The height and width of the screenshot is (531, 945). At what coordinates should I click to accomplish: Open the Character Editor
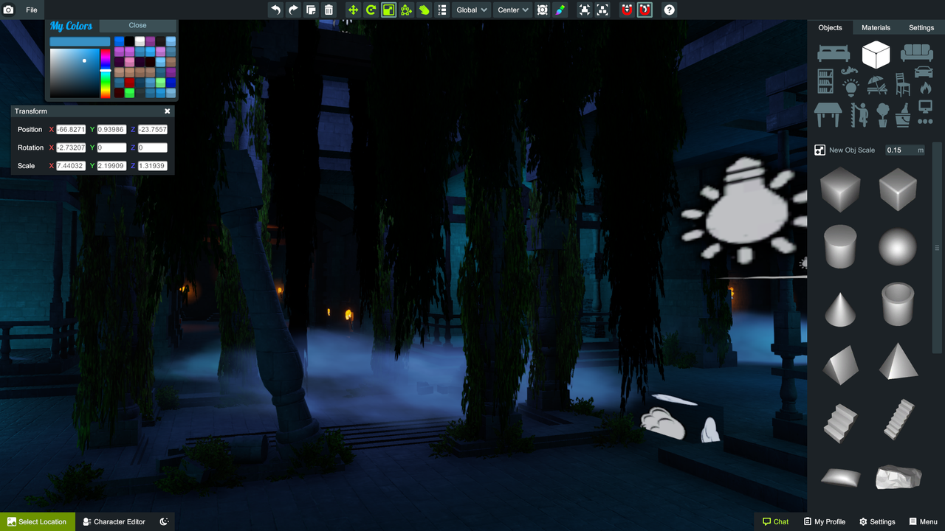[x=114, y=521]
